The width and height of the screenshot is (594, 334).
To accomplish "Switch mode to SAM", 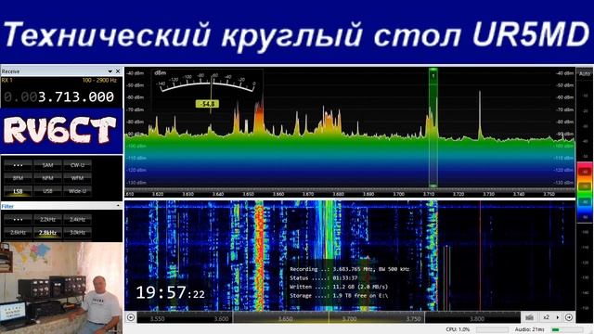I will click(47, 165).
